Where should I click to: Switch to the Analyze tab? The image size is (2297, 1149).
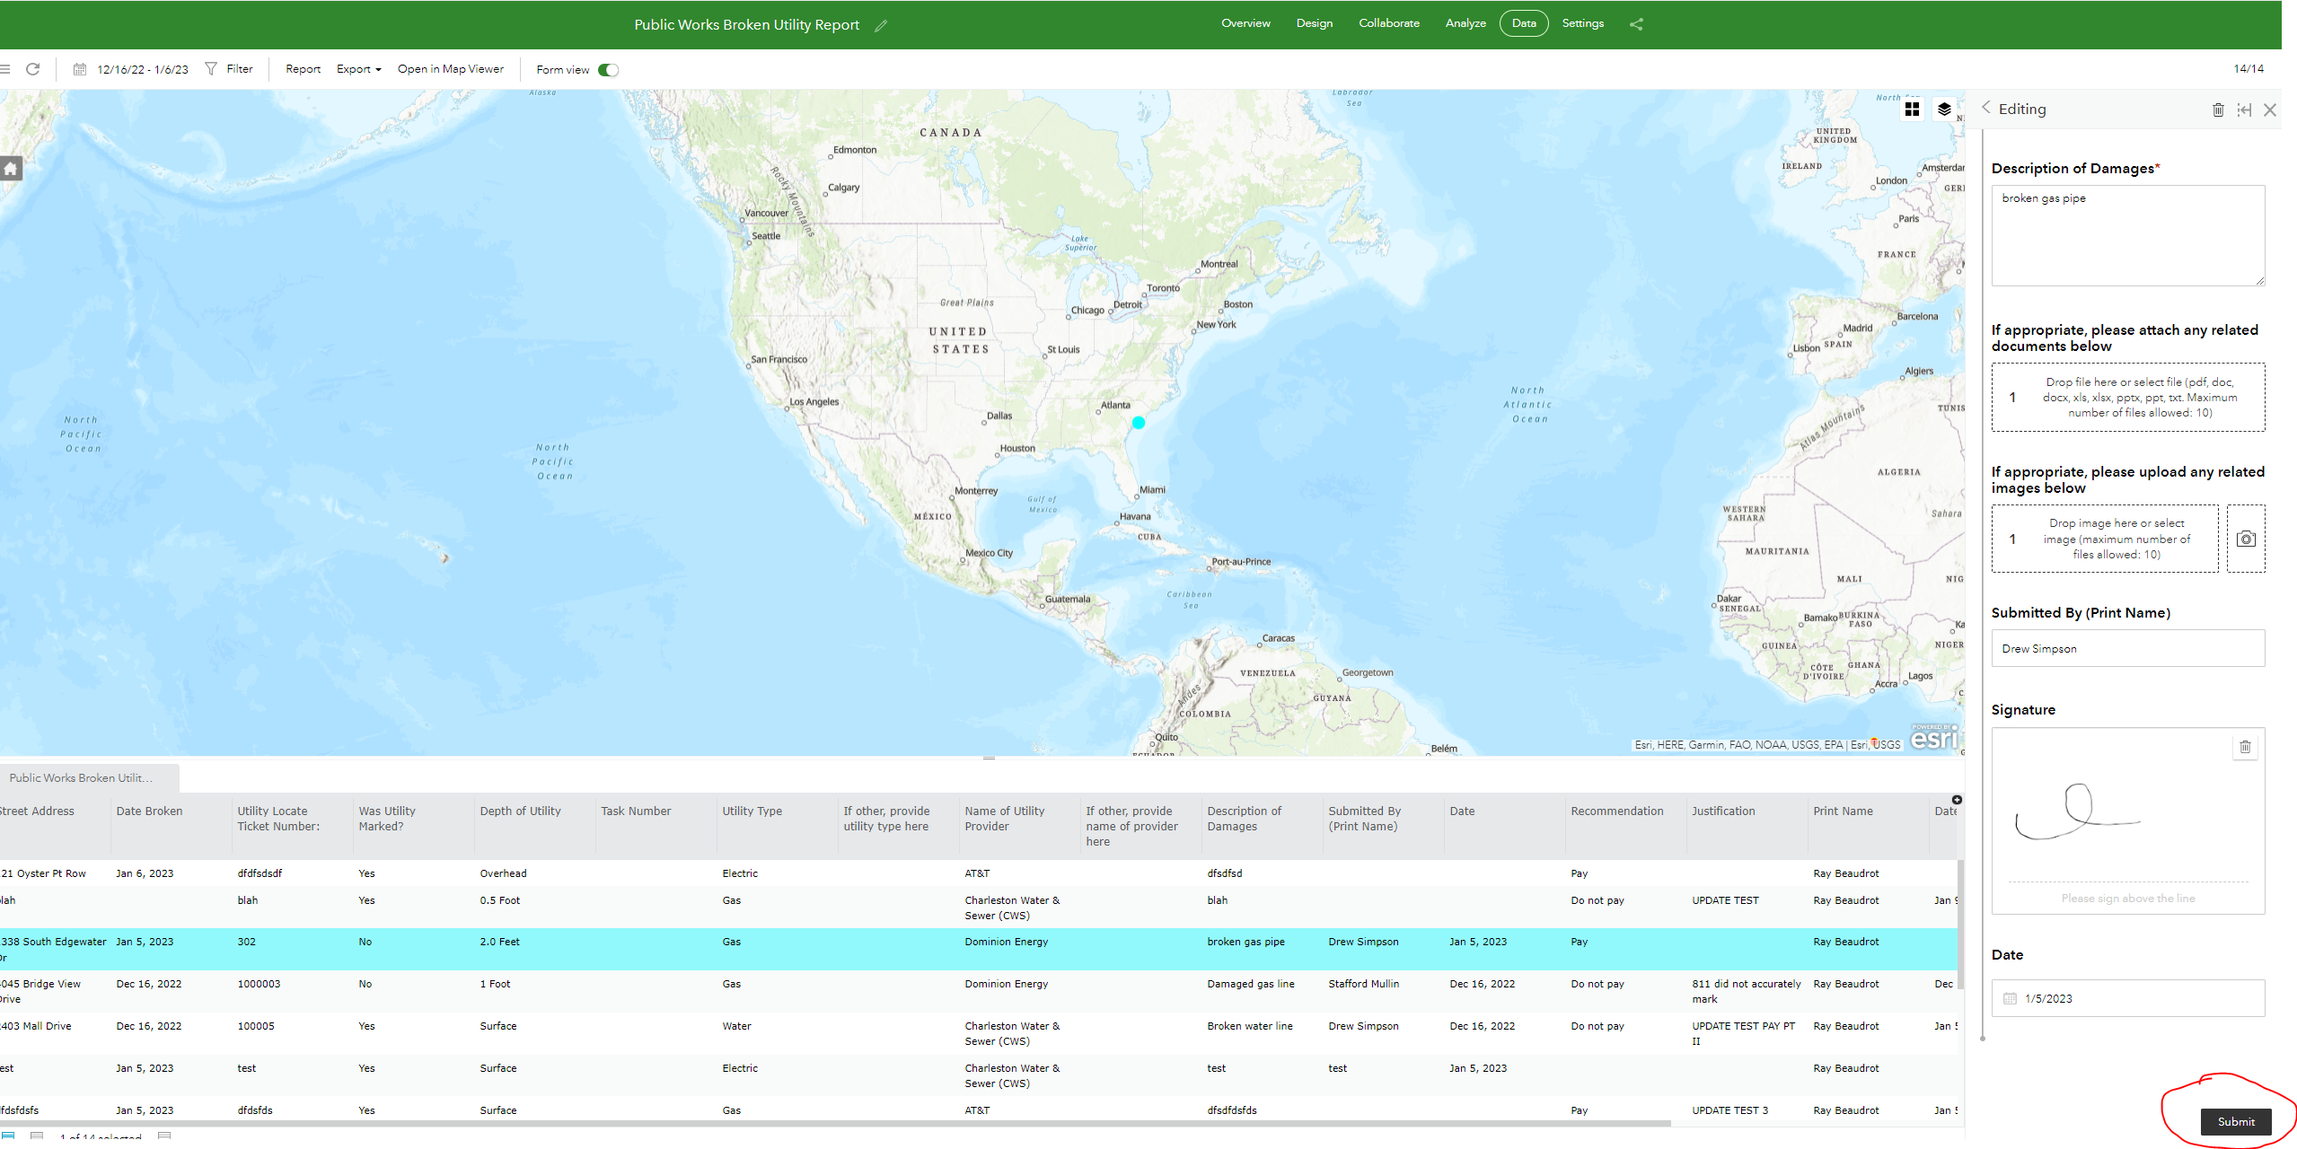click(1465, 23)
